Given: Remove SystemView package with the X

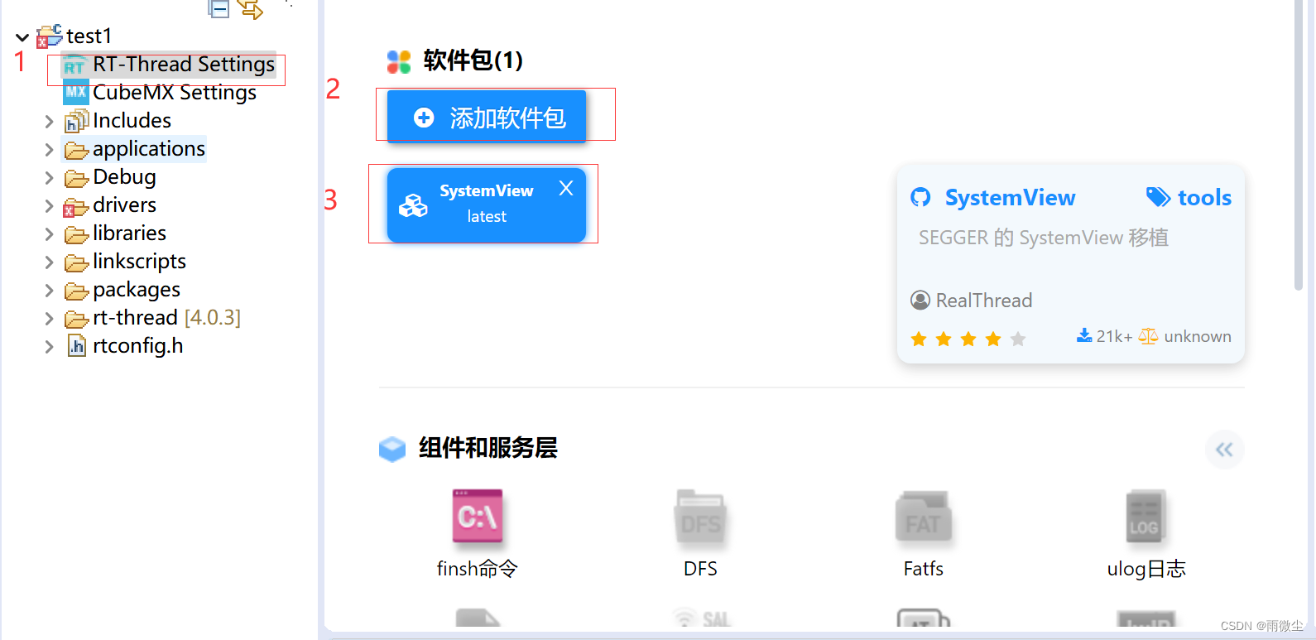Looking at the screenshot, I should click(566, 188).
